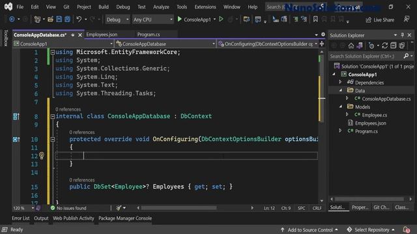Pin the ConsoleAppDatabase.cs tab
Screen dimensions: 417x234
click(x=72, y=35)
